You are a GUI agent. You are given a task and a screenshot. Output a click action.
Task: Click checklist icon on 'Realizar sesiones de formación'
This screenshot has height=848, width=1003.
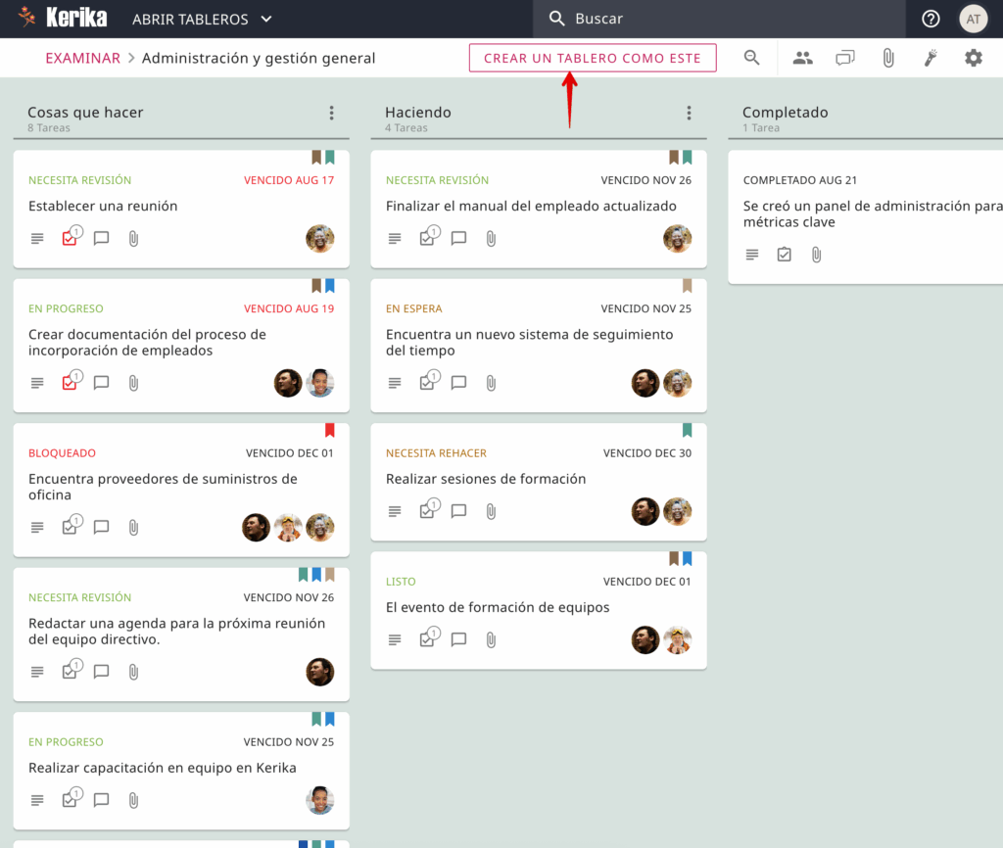click(x=427, y=511)
